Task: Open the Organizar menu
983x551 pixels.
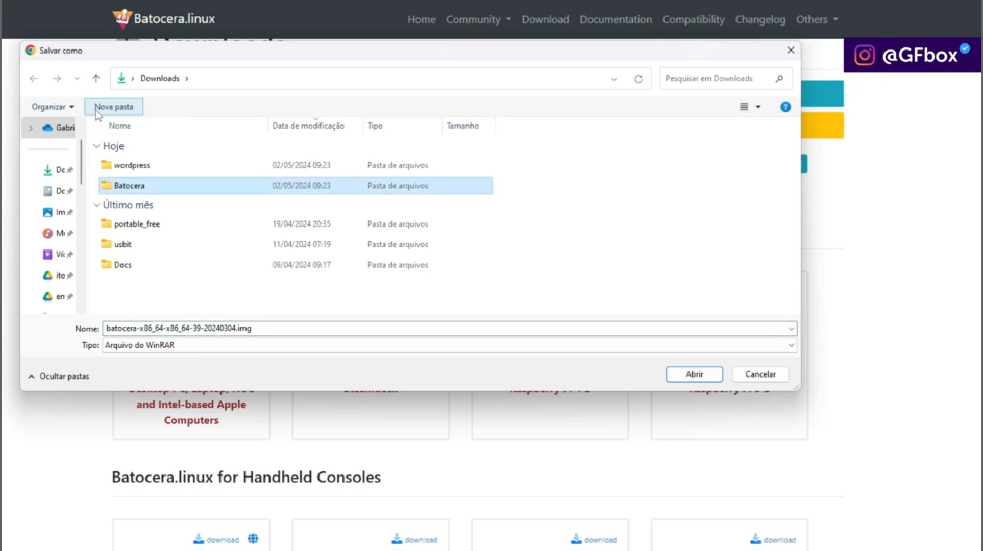Action: (53, 107)
